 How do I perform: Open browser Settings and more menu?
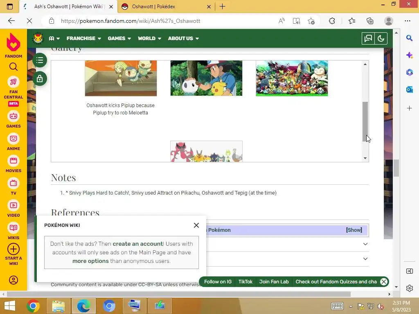coord(407,21)
